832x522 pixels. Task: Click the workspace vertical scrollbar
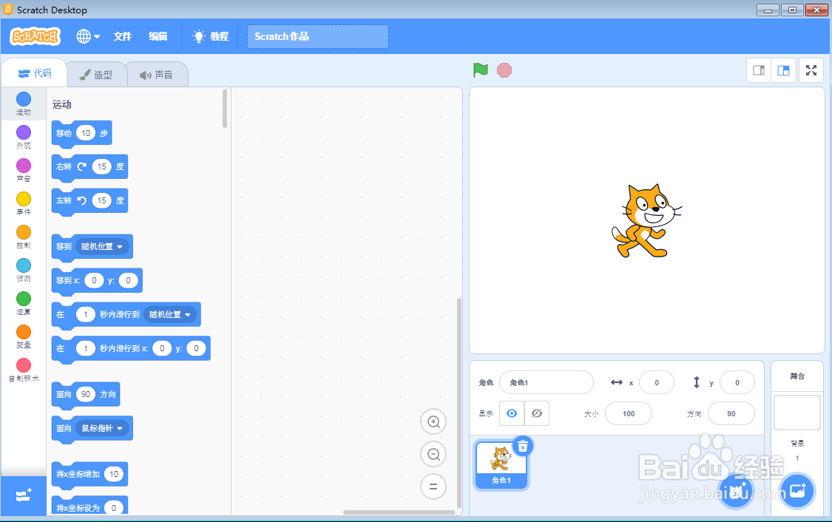pyautogui.click(x=459, y=403)
